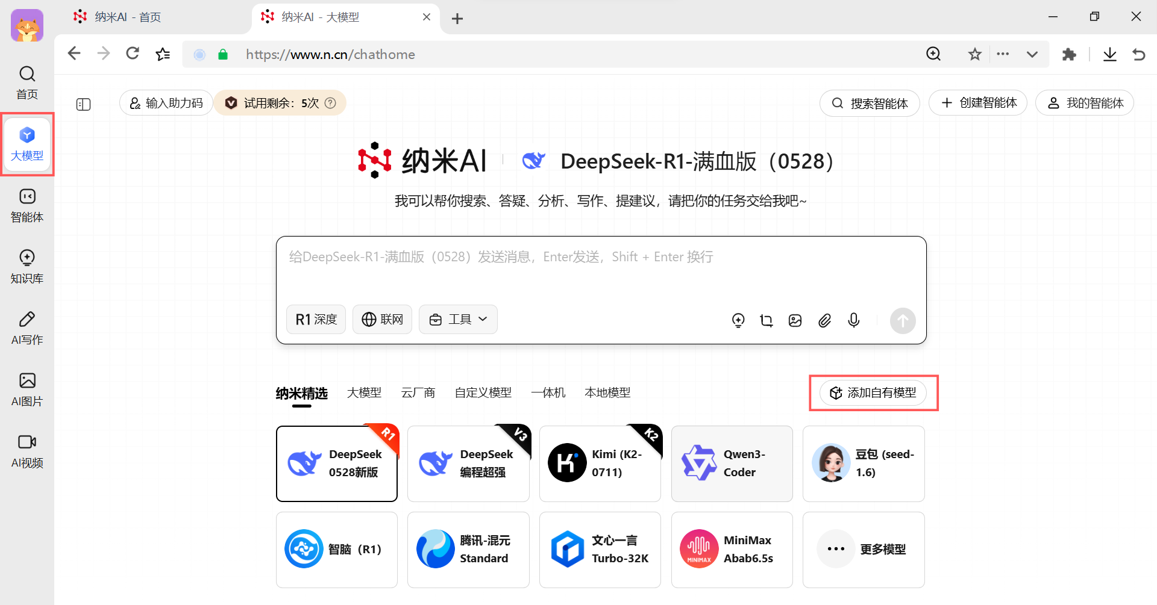Image resolution: width=1157 pixels, height=605 pixels.
Task: Switch to the 本地模型 tab
Action: [607, 392]
